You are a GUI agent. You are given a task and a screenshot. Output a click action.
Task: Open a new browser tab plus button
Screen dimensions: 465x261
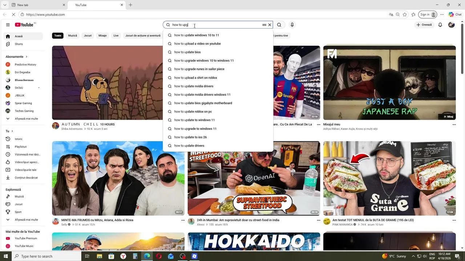pyautogui.click(x=130, y=5)
